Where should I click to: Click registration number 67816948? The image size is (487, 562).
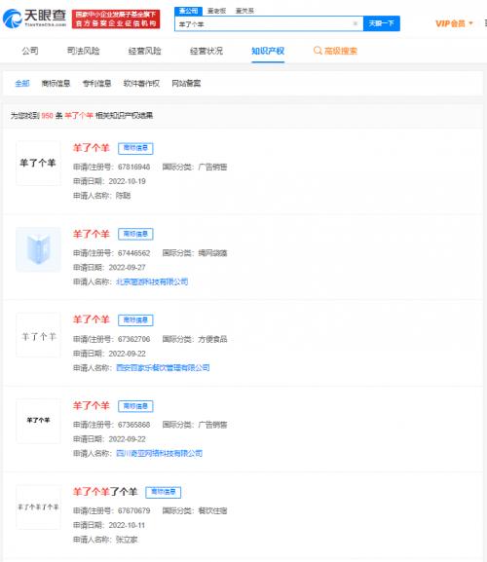coord(134,167)
